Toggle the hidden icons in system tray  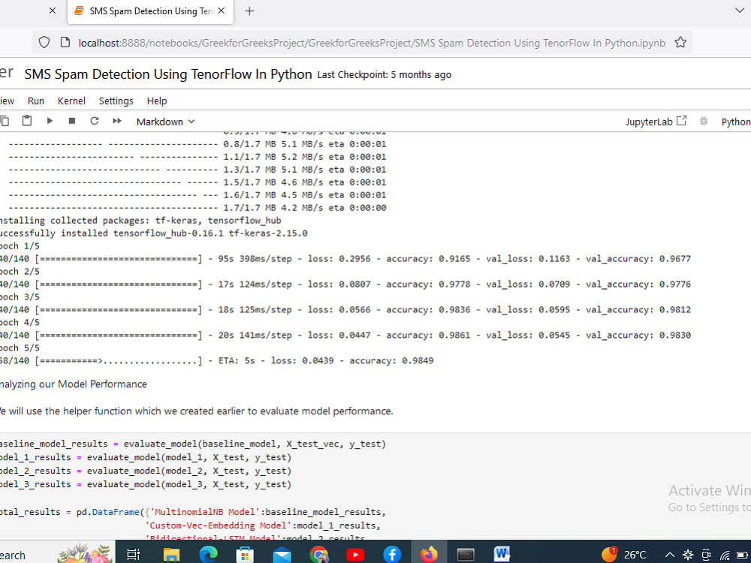(x=670, y=555)
